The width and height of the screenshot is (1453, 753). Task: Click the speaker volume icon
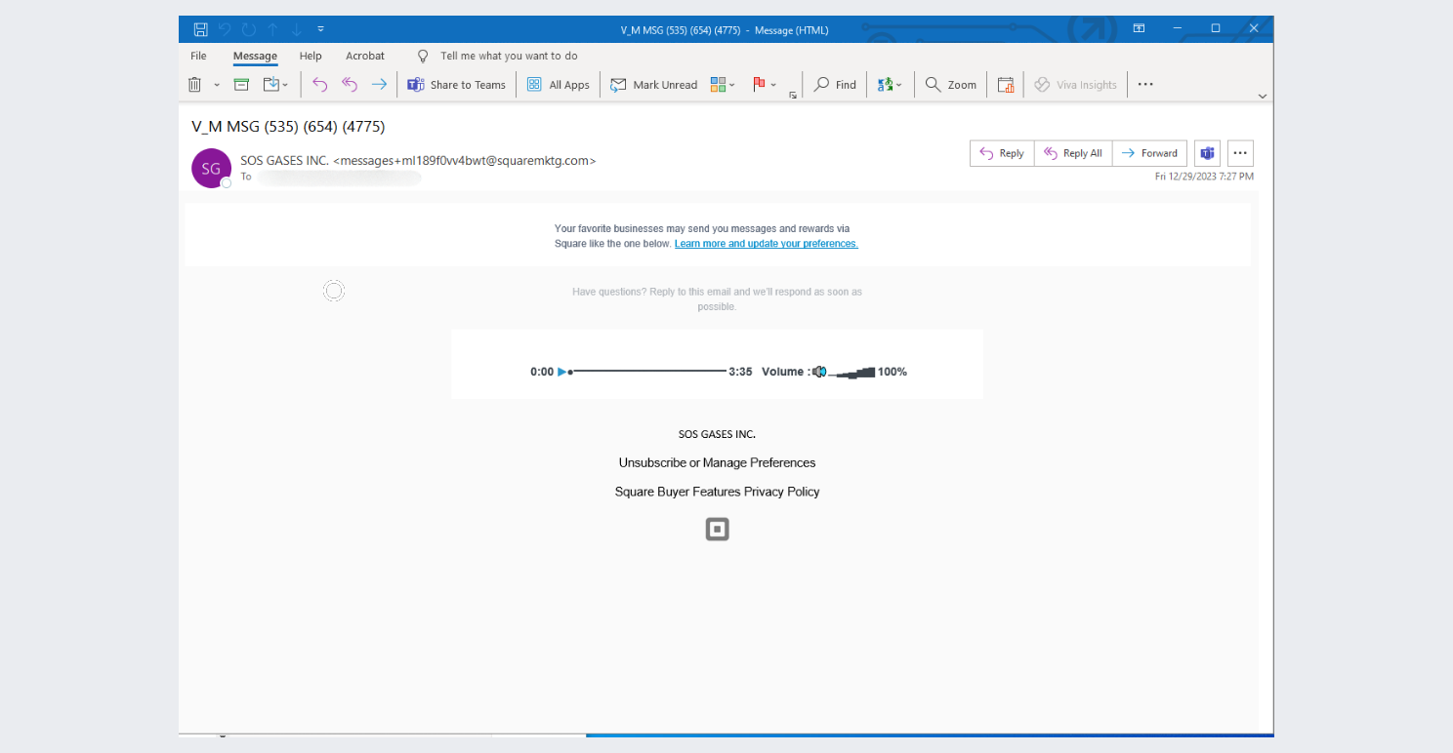point(819,372)
